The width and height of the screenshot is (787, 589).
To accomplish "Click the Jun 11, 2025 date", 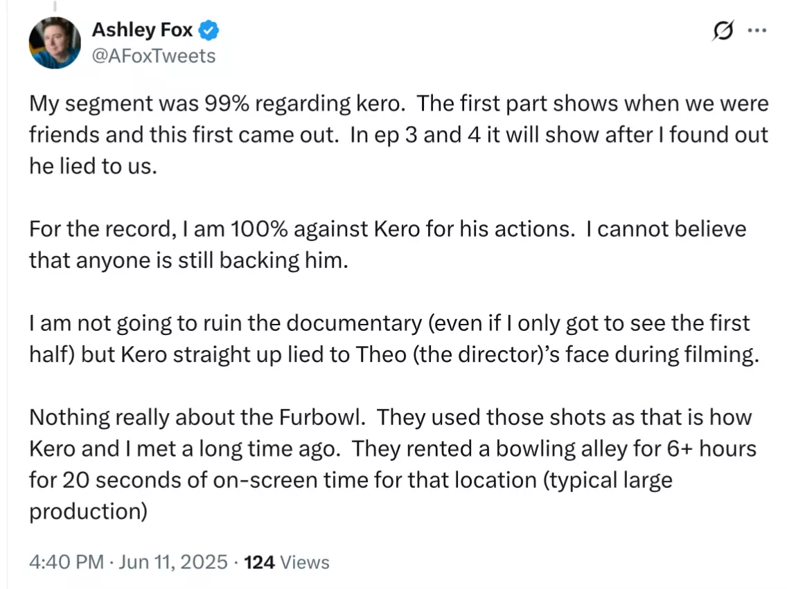I will tap(173, 562).
